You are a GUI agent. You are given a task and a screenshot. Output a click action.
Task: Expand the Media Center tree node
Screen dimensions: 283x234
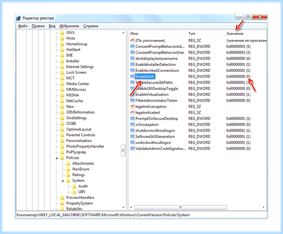pyautogui.click(x=57, y=84)
